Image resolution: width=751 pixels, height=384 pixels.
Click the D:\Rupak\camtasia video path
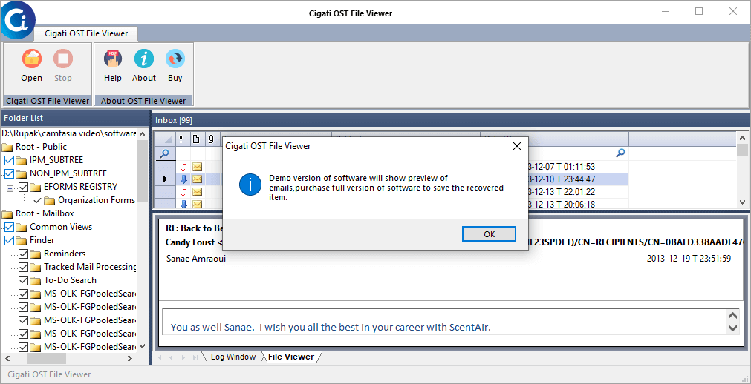69,133
